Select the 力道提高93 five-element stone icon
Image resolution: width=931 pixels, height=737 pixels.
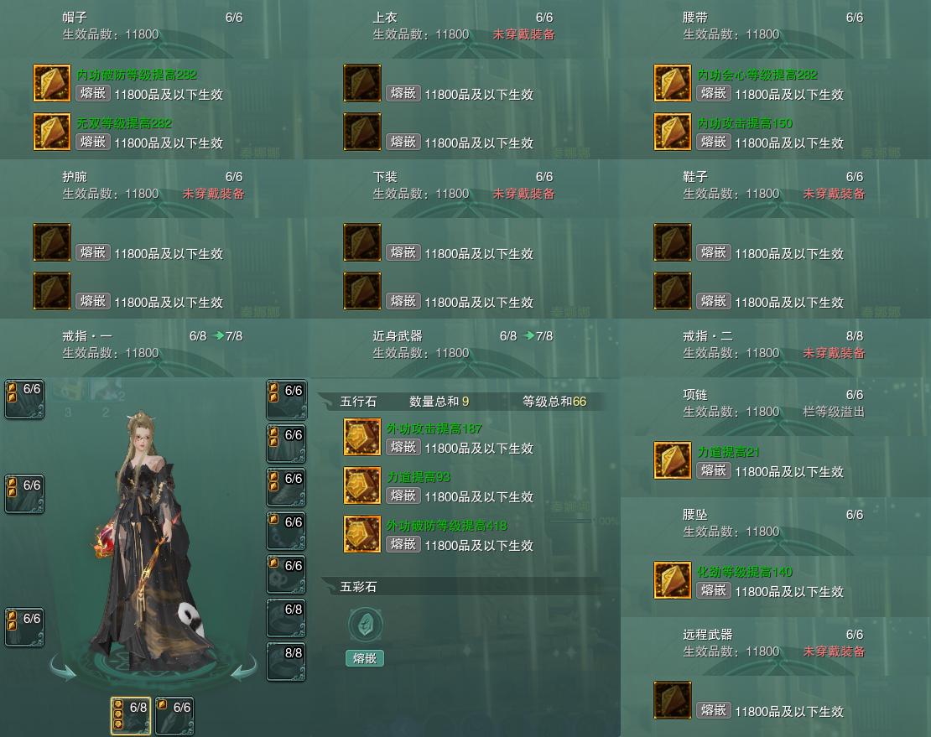click(362, 485)
